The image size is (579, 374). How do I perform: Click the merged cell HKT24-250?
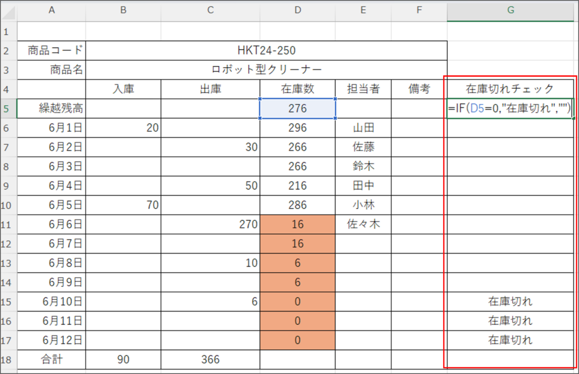(266, 50)
